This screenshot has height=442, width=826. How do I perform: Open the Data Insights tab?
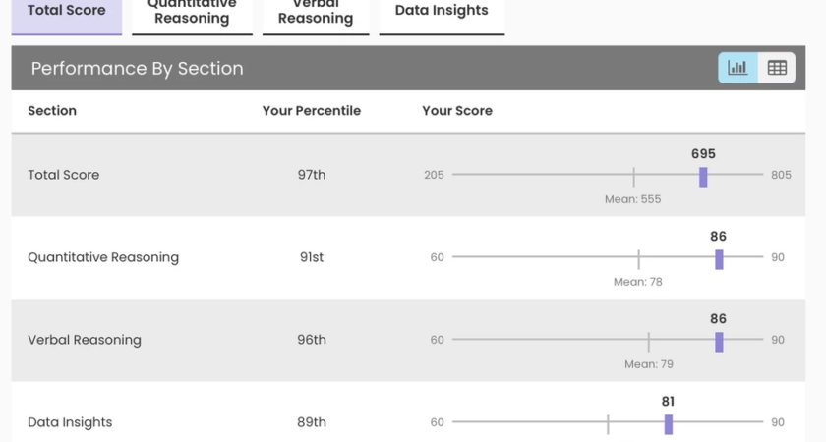(x=442, y=12)
